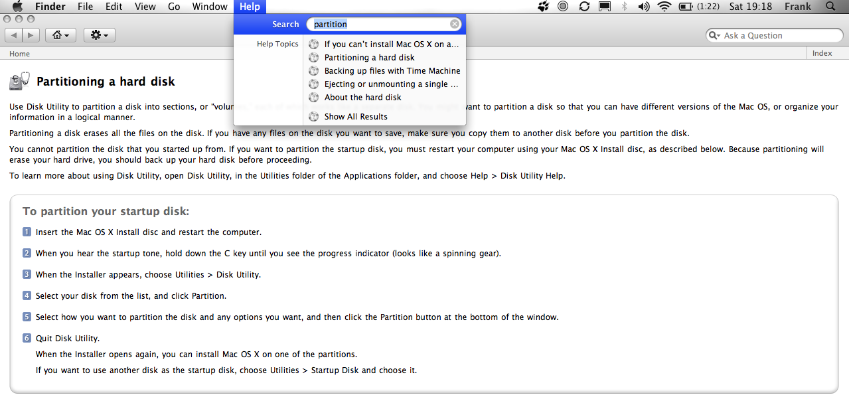
Task: Click the 'Partitioning a hard disk' page heading
Action: click(106, 82)
